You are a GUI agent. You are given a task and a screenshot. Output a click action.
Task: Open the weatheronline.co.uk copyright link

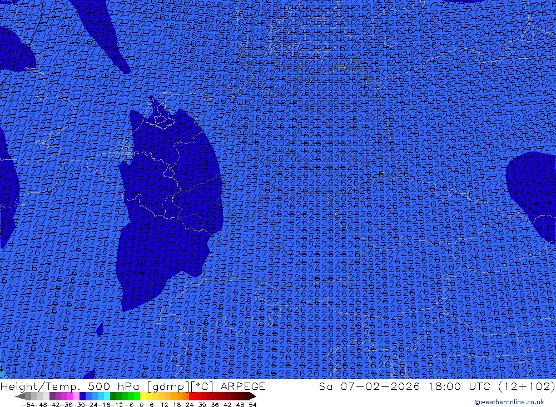(509, 402)
